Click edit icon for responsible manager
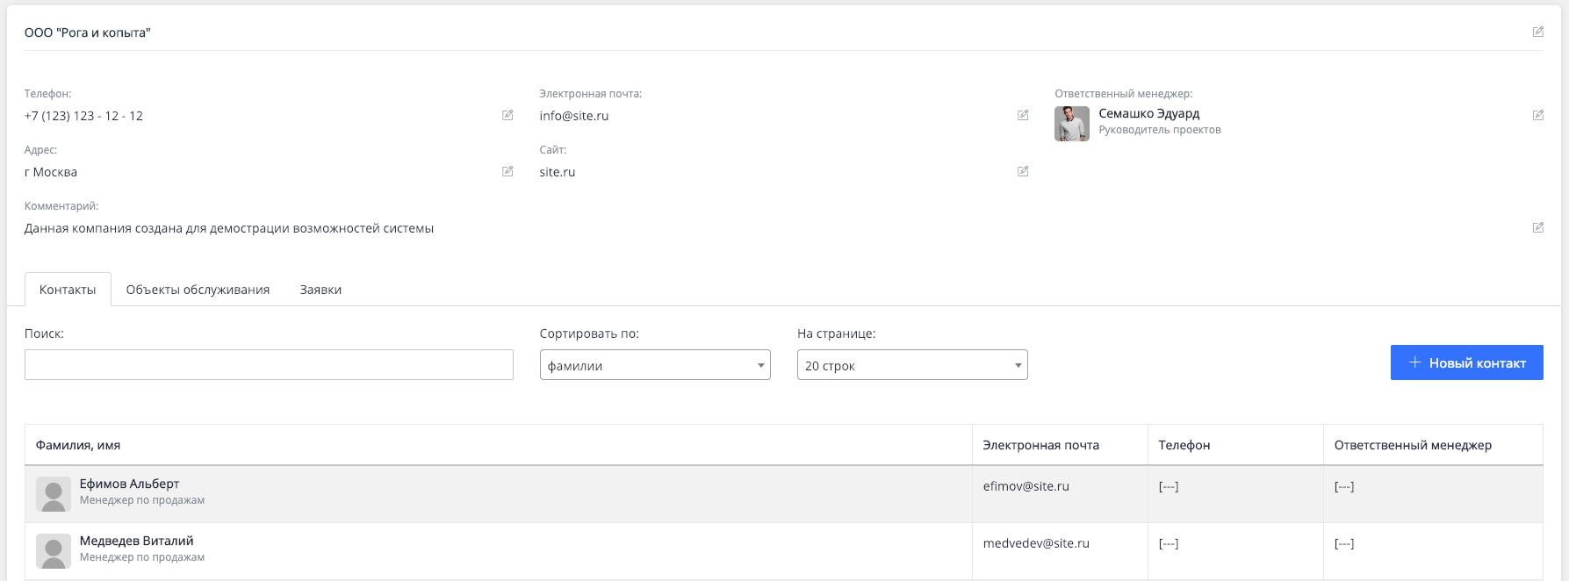This screenshot has width=1569, height=581. [x=1537, y=115]
